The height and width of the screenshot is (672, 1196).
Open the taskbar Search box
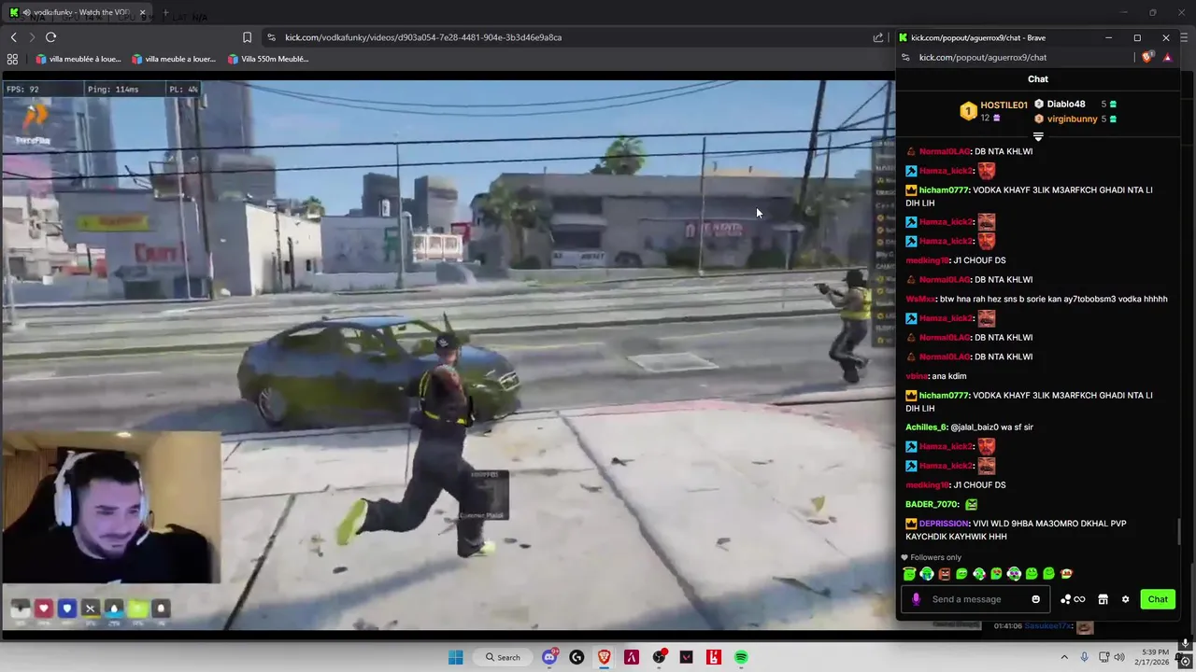pyautogui.click(x=501, y=657)
